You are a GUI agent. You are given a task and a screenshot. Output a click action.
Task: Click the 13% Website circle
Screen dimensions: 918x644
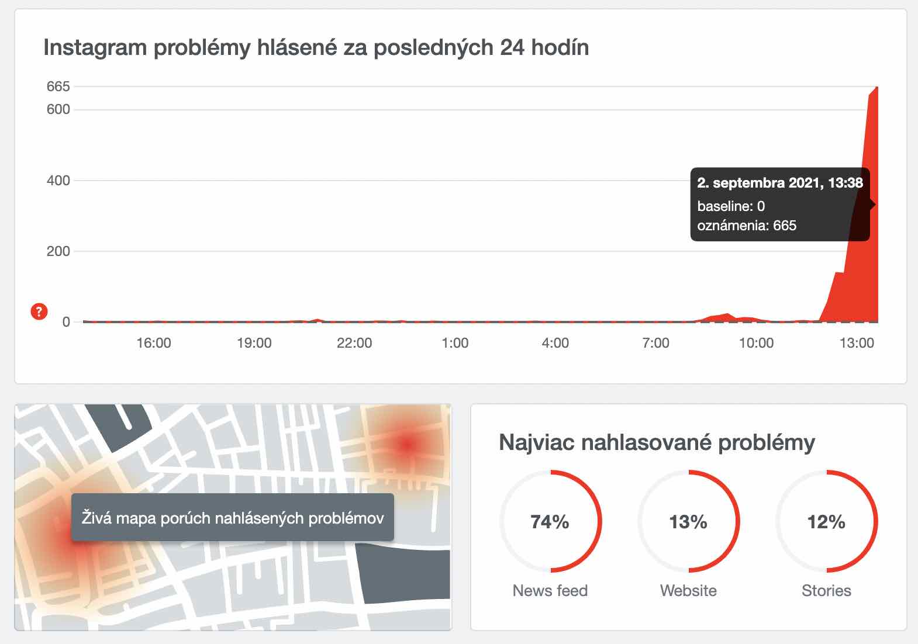point(688,521)
